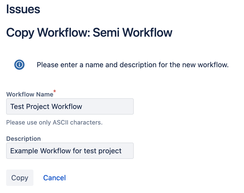The image size is (244, 193).
Task: Click the Description label
Action: pyautogui.click(x=23, y=139)
